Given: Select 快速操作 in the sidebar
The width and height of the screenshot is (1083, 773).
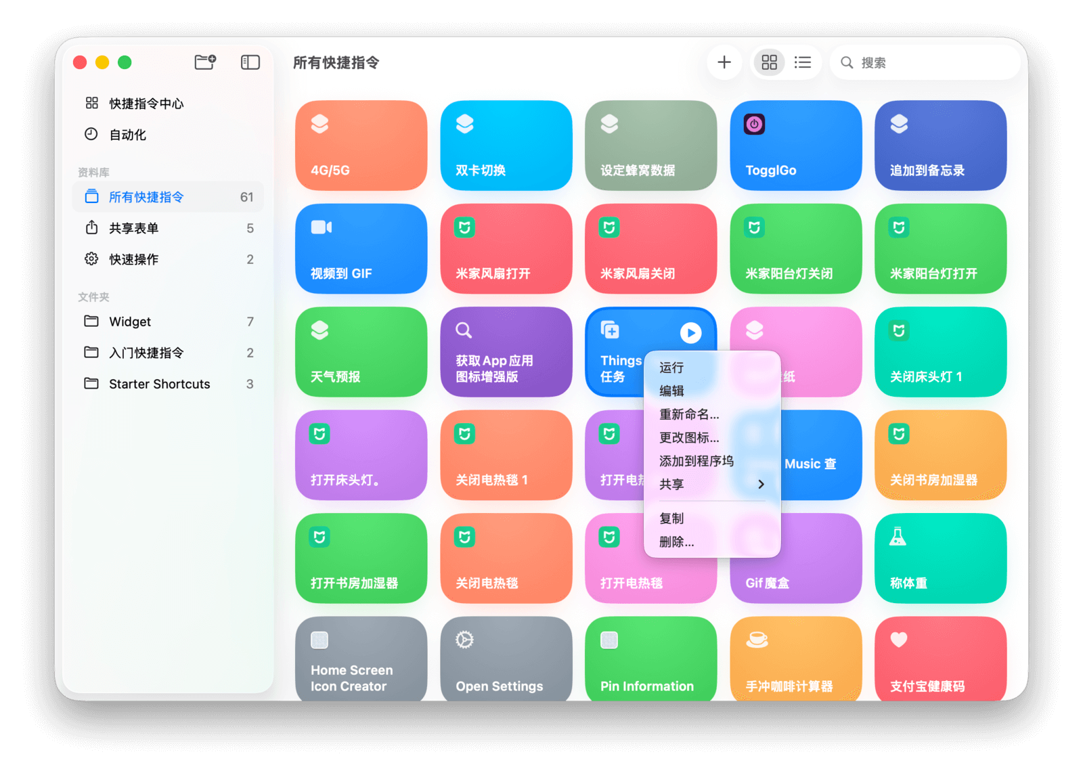Looking at the screenshot, I should [134, 259].
